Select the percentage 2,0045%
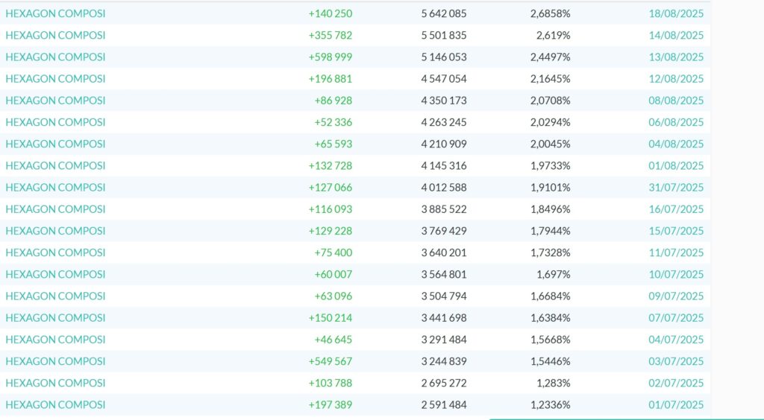This screenshot has width=764, height=420. pos(550,144)
